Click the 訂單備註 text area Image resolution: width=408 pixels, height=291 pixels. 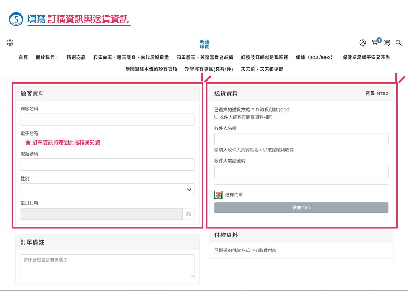point(108,266)
